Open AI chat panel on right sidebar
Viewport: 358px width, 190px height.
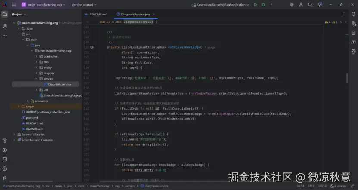point(353,24)
